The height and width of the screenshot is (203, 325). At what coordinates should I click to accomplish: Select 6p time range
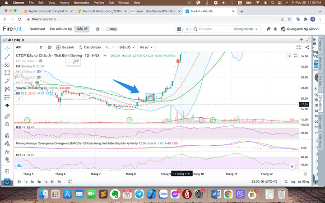tap(32, 181)
